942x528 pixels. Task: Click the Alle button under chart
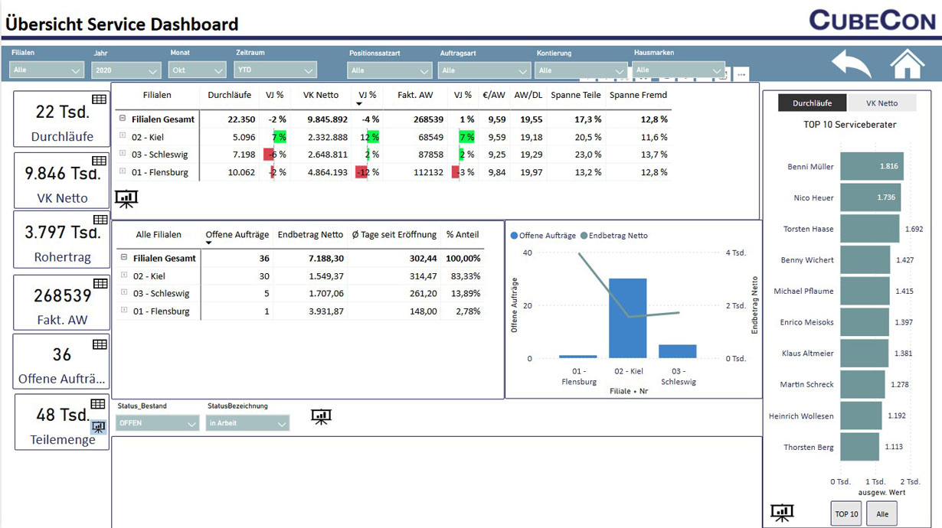click(x=881, y=514)
